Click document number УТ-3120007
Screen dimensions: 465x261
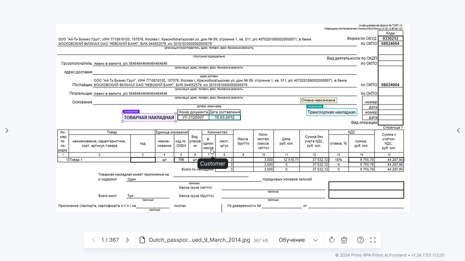pyautogui.click(x=193, y=118)
